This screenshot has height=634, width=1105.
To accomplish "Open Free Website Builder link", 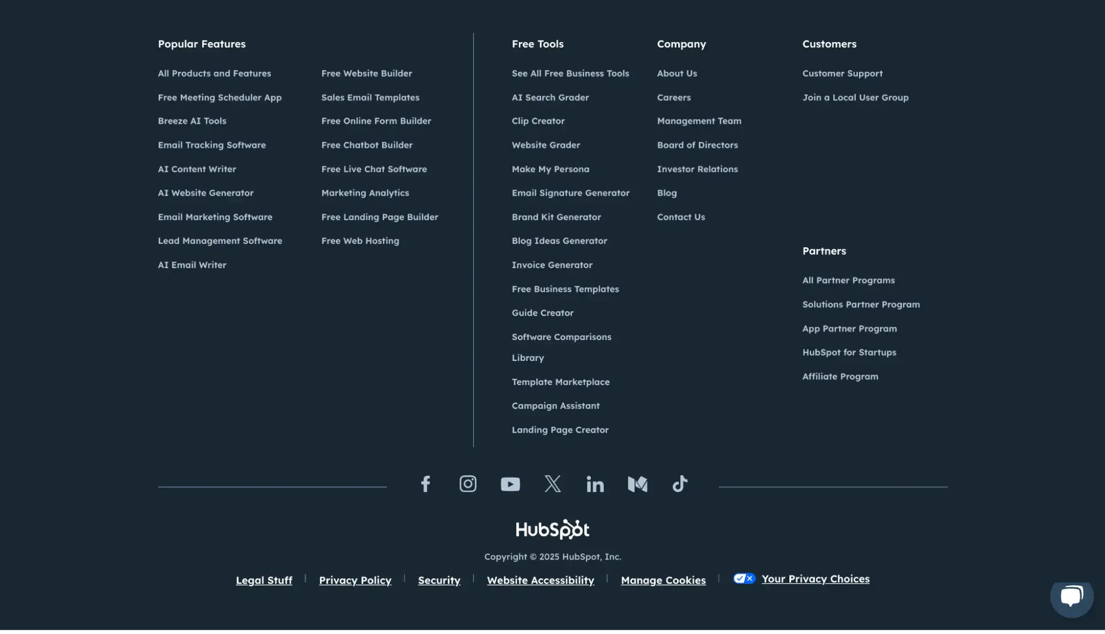I will click(x=366, y=74).
